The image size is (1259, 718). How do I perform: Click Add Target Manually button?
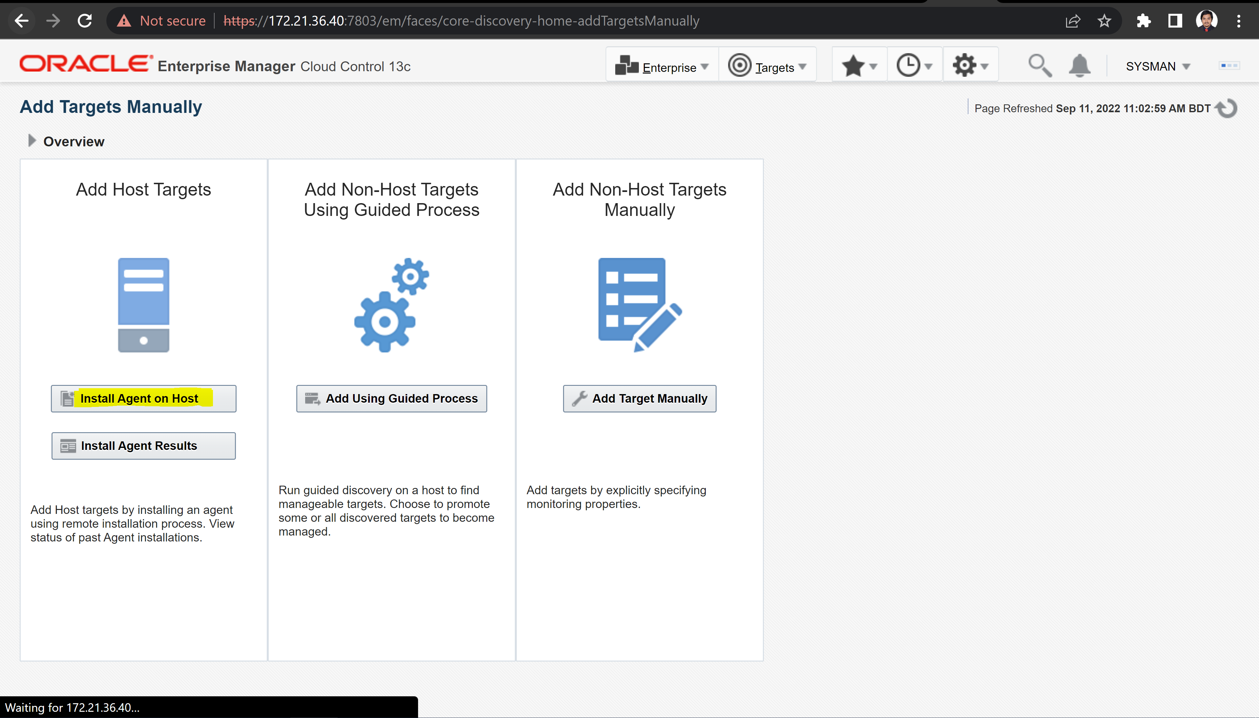coord(640,398)
